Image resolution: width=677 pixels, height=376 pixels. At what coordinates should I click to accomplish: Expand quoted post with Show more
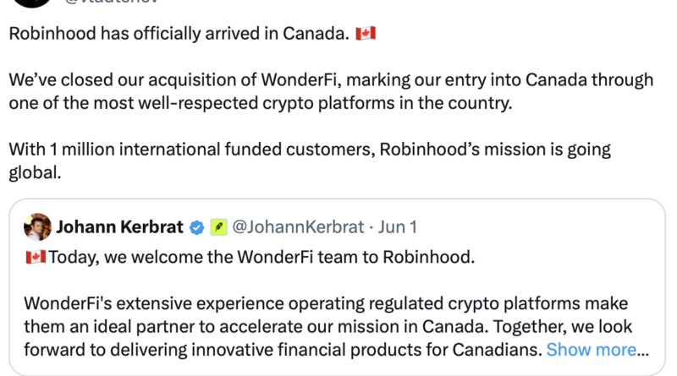point(591,350)
